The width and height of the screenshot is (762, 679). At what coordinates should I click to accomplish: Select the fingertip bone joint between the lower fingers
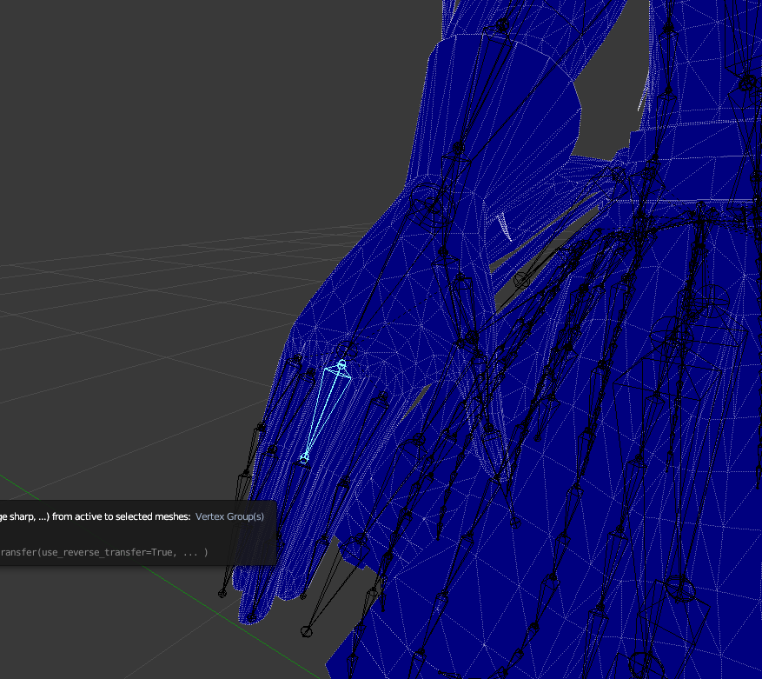click(303, 596)
